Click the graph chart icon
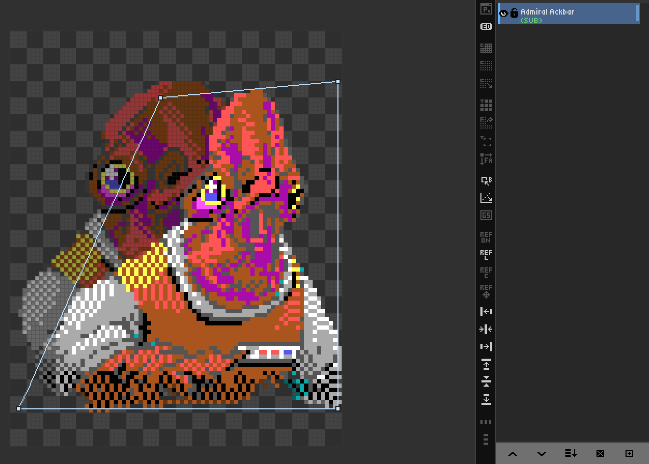Image resolution: width=649 pixels, height=464 pixels. pyautogui.click(x=486, y=198)
